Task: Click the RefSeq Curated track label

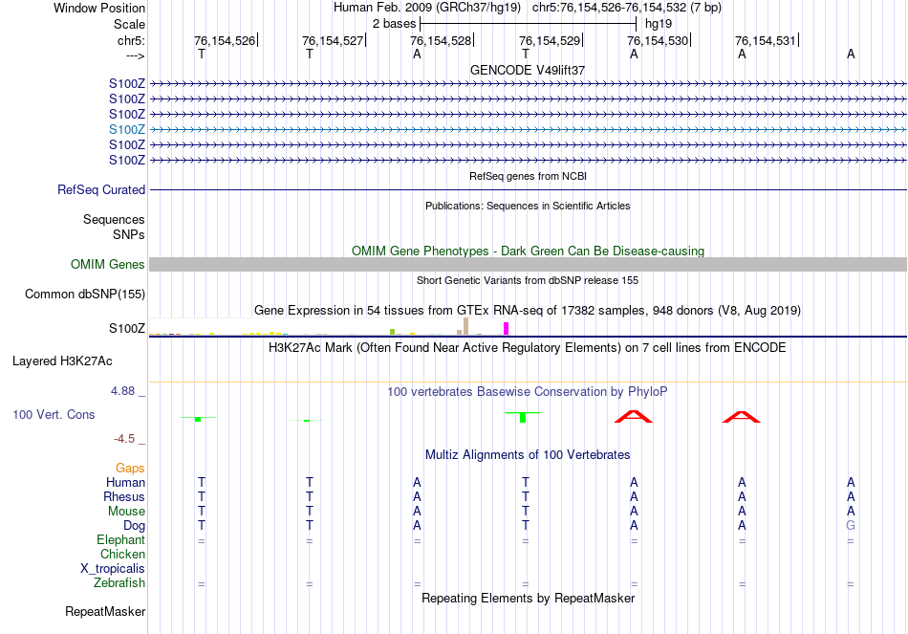Action: click(x=101, y=189)
